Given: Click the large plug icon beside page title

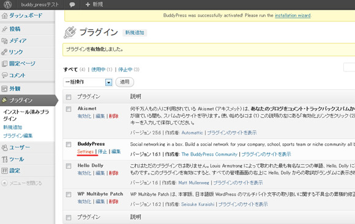Looking at the screenshot, I should 70,32.
